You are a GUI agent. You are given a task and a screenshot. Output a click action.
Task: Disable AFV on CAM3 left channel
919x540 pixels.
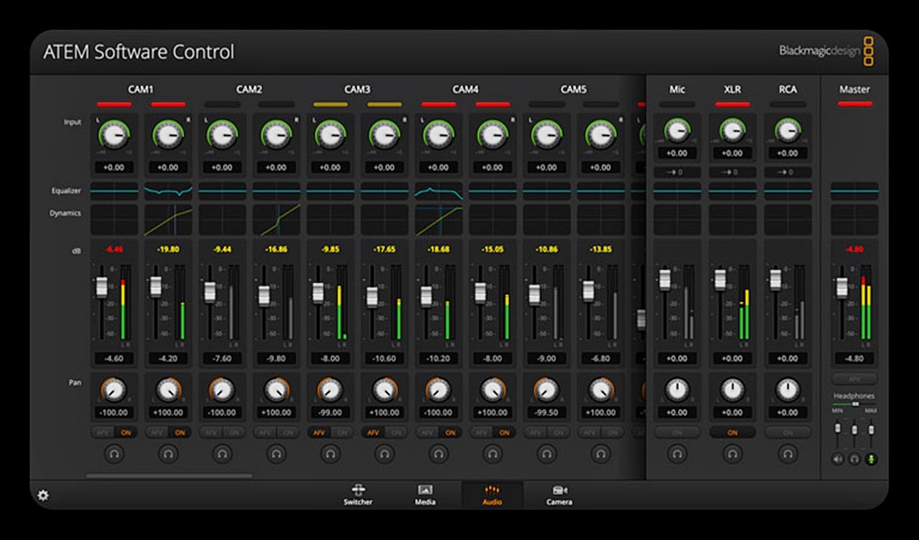click(x=319, y=432)
